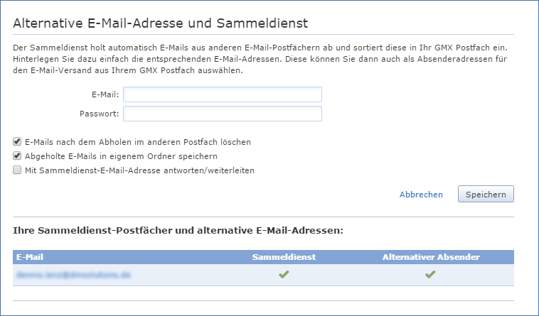Save settings with the Speichern button
539x316 pixels.
pos(486,194)
